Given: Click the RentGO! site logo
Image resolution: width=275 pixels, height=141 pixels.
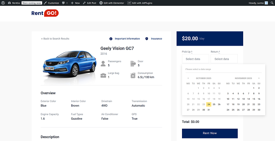Looking at the screenshot, I should 45,13.
